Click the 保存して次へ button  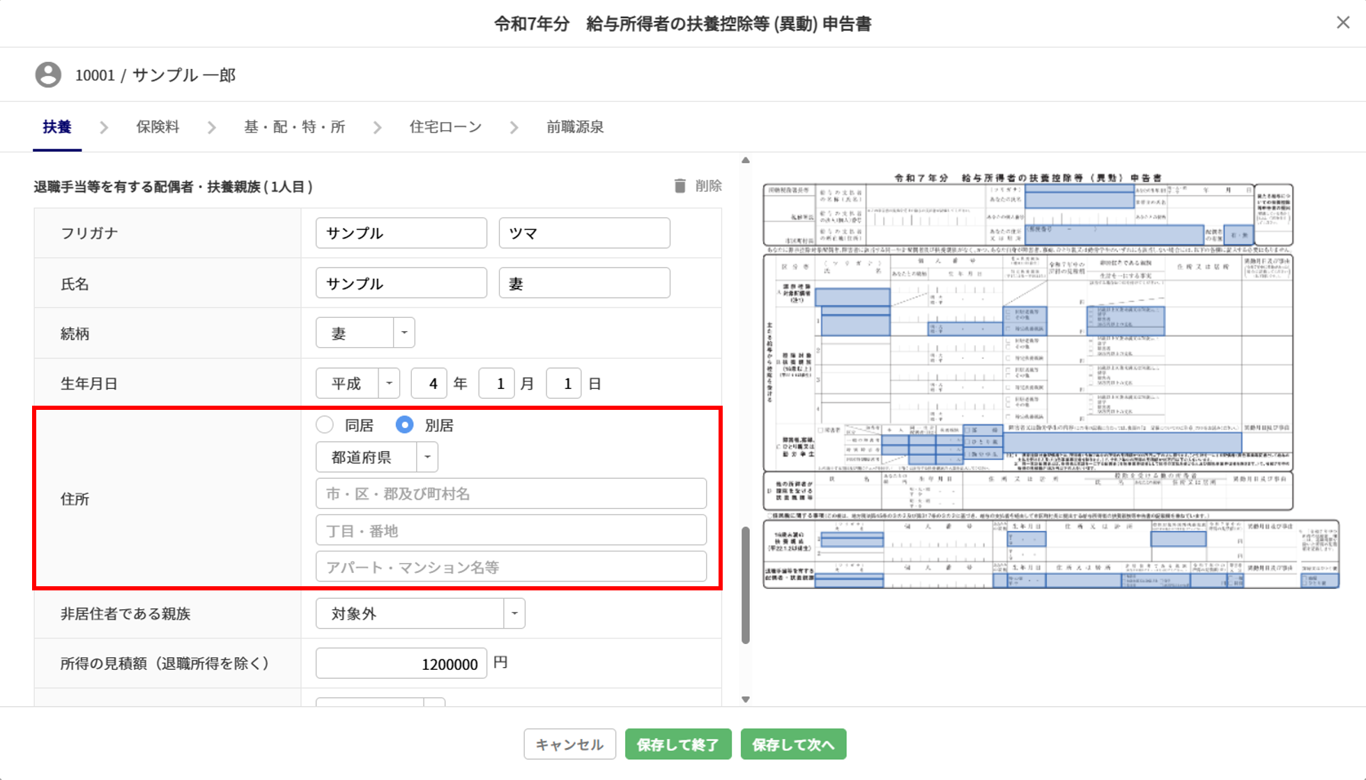793,744
